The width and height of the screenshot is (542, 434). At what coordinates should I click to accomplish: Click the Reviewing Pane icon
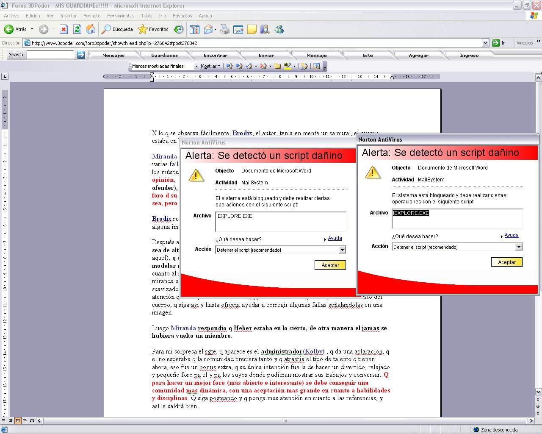click(316, 66)
